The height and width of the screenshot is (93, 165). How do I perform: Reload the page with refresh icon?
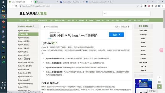coord(16,6)
